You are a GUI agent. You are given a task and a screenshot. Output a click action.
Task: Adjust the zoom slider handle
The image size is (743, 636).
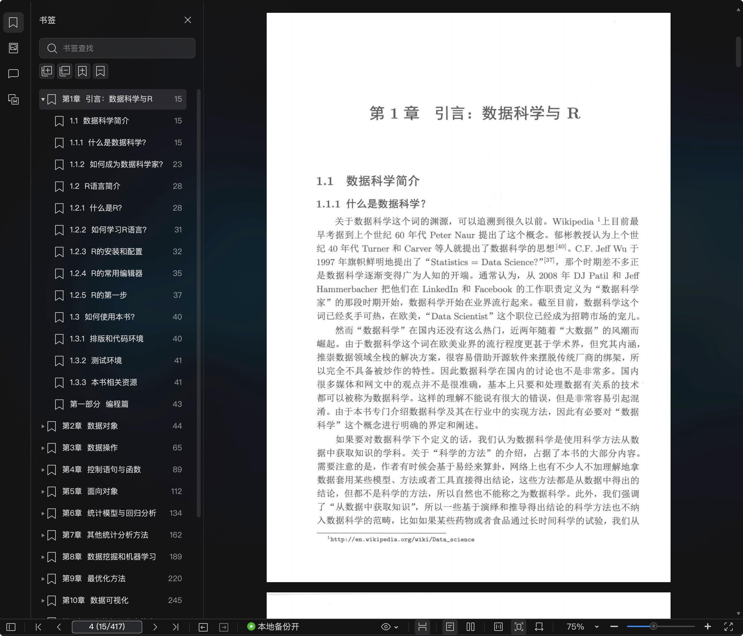point(653,626)
